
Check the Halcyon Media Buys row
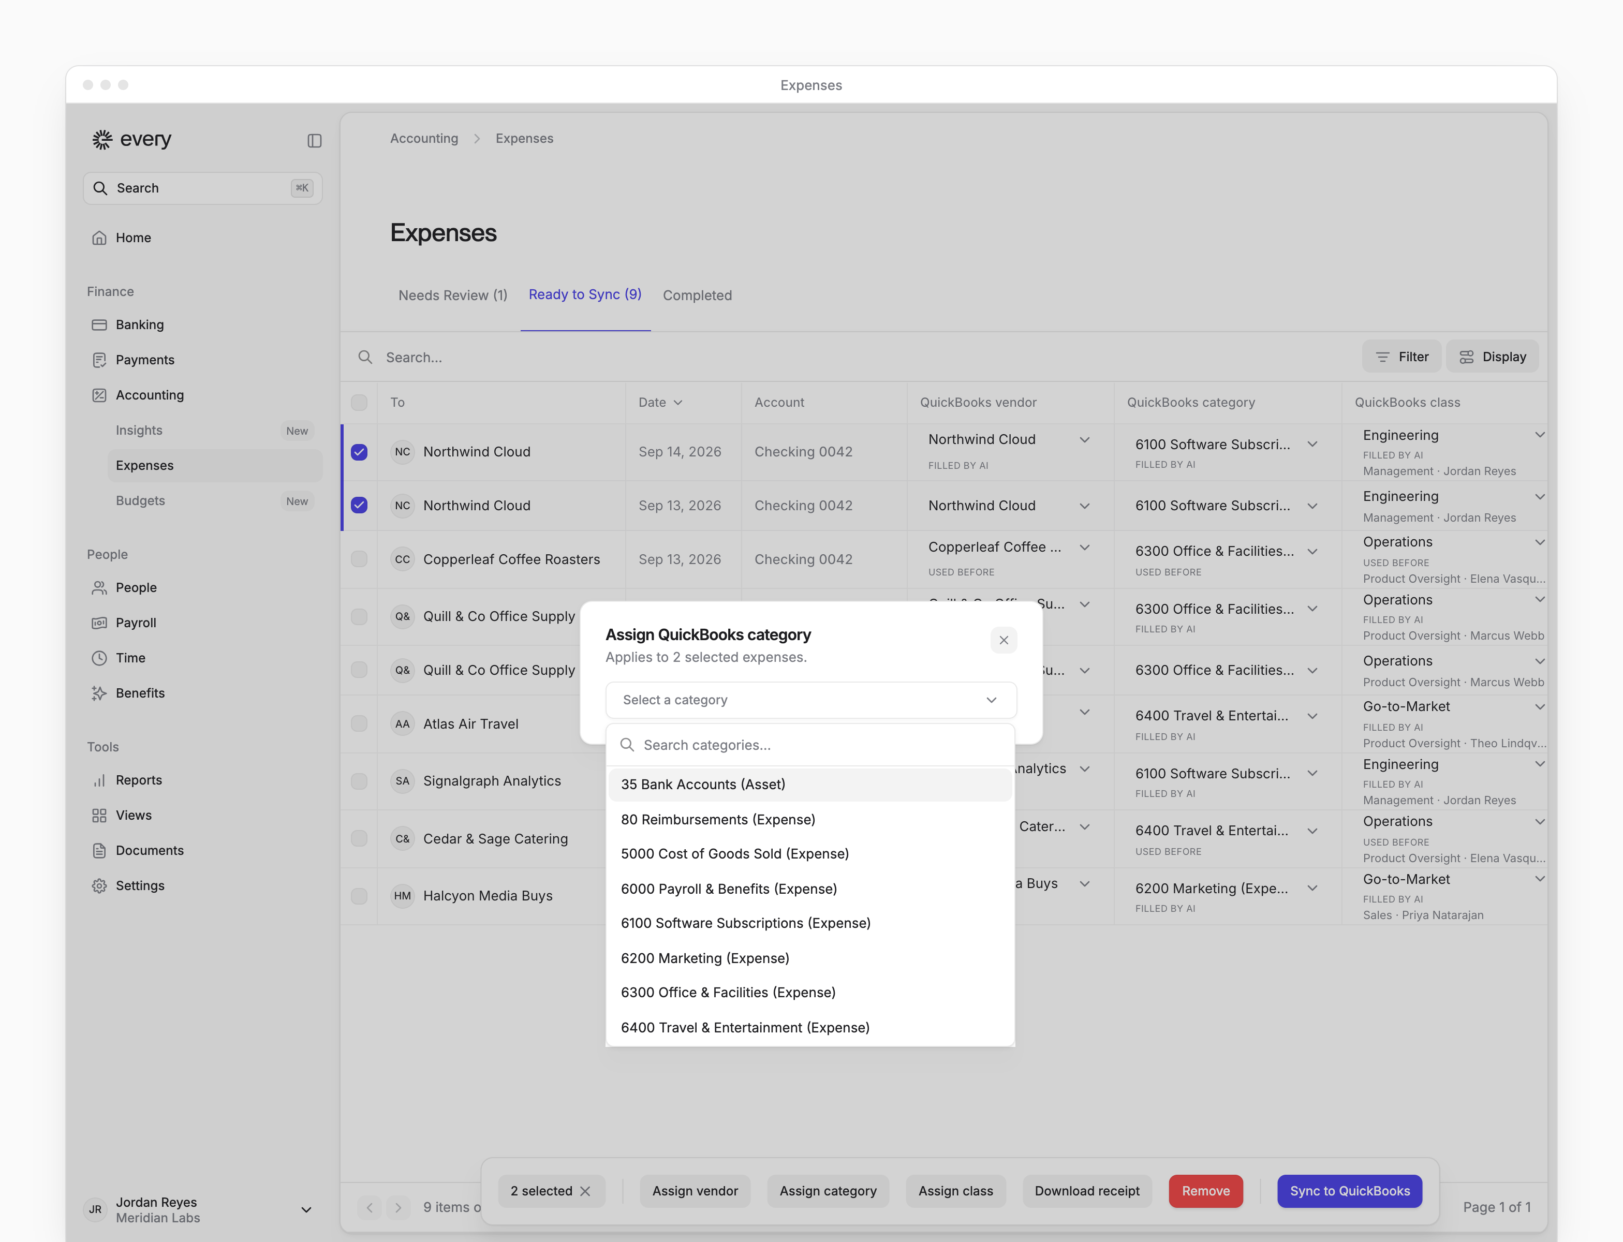coord(359,896)
